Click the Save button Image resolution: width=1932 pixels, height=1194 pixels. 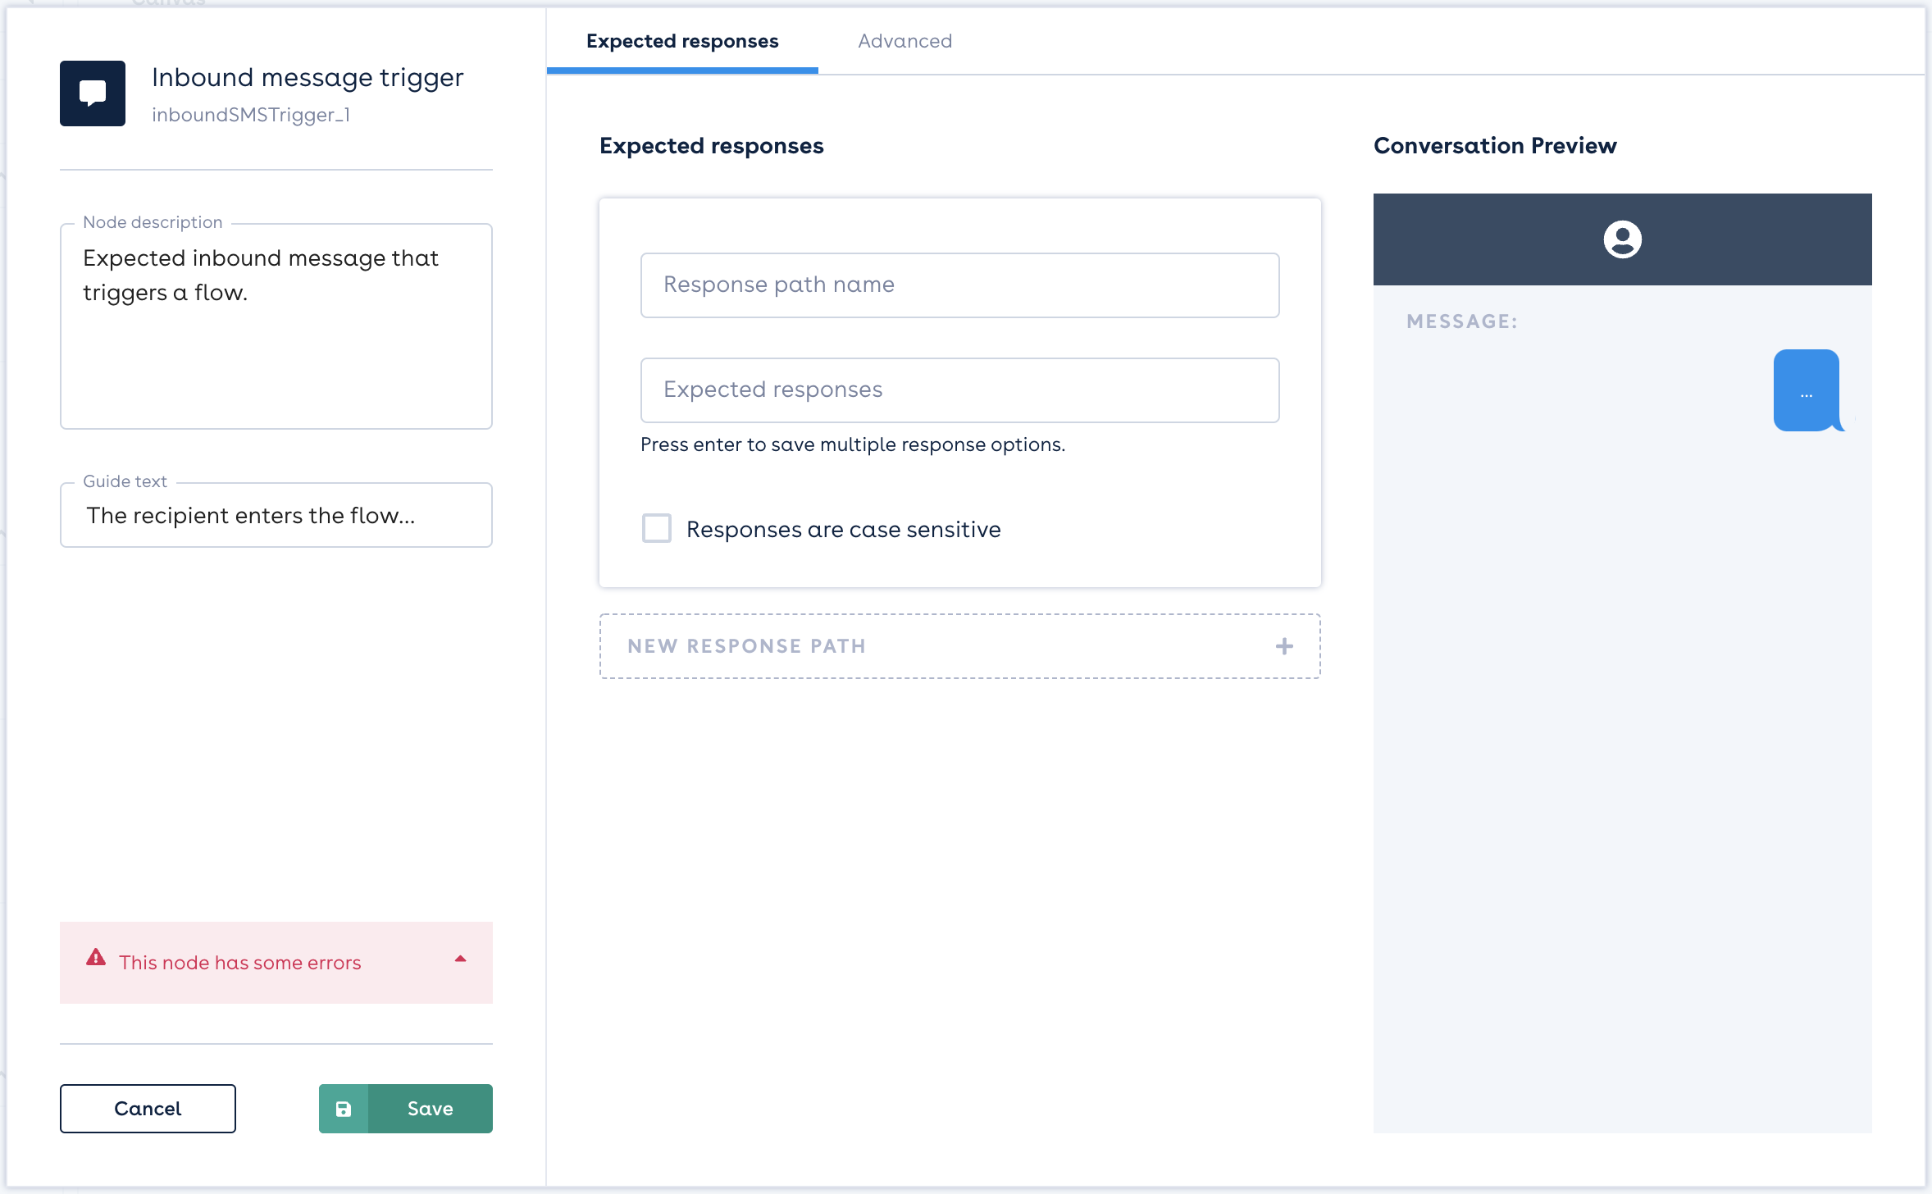406,1109
